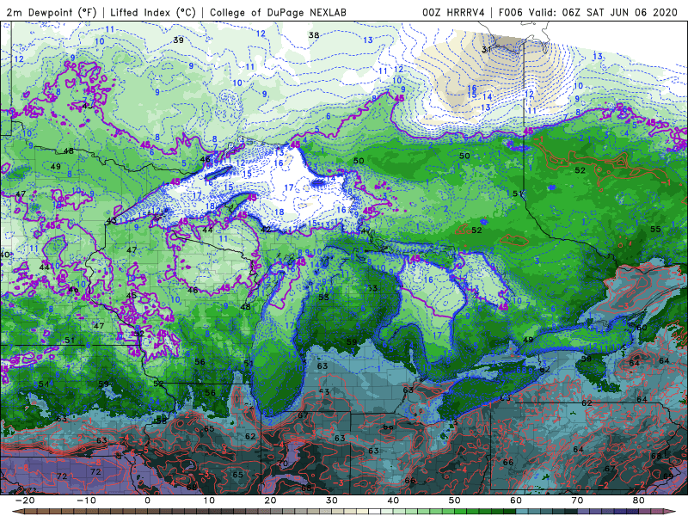Viewport: 688px width, 516px height.
Task: Click the 10 label on the color scale
Action: 209,501
